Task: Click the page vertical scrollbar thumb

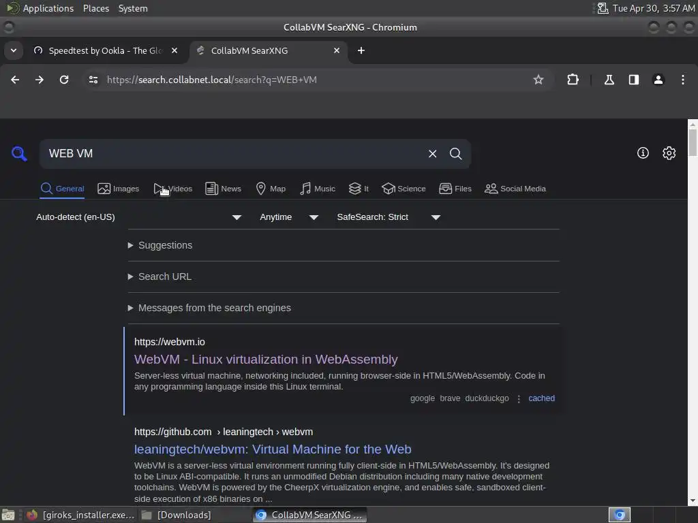Action: pyautogui.click(x=693, y=142)
